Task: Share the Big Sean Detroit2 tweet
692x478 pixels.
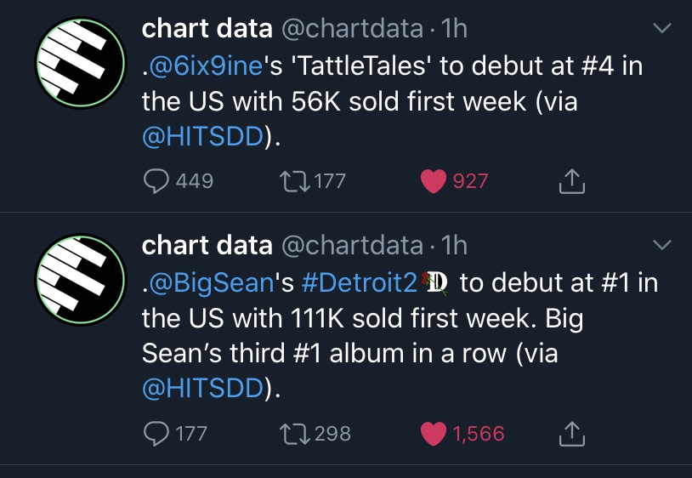Action: [x=572, y=434]
